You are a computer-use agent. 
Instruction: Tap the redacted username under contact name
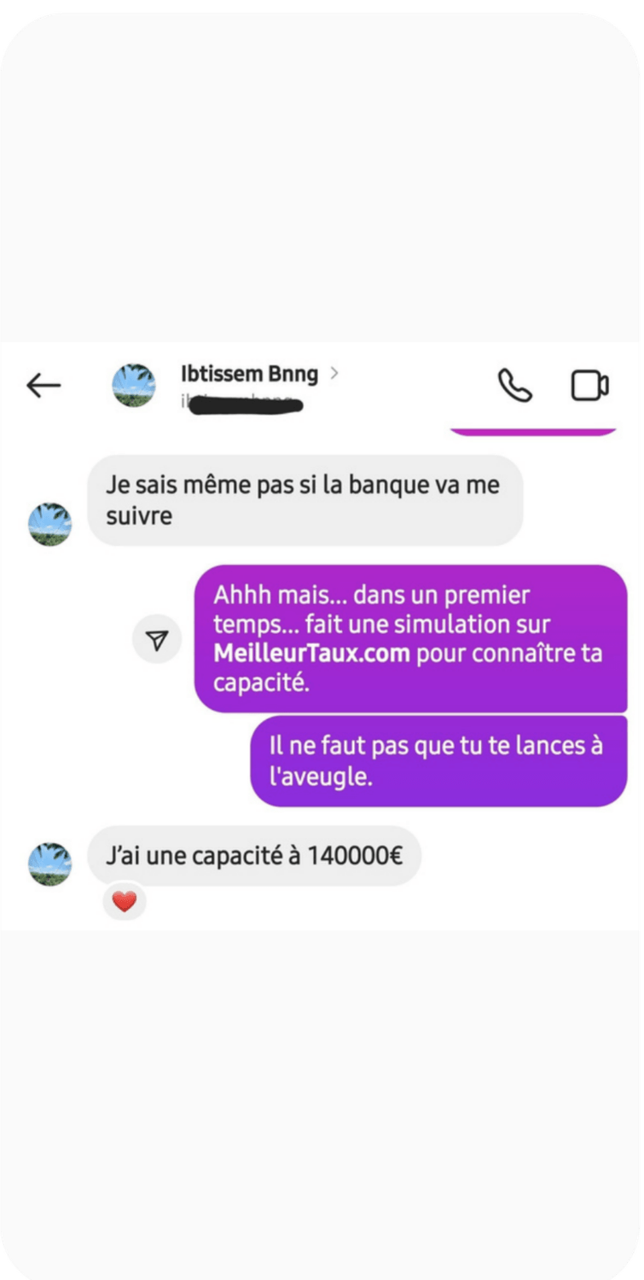[243, 404]
